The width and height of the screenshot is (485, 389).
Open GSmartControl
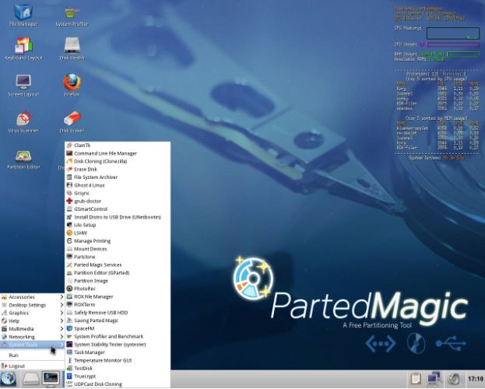coord(118,209)
